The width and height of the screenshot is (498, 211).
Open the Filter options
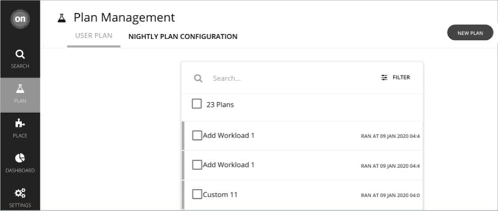(396, 77)
